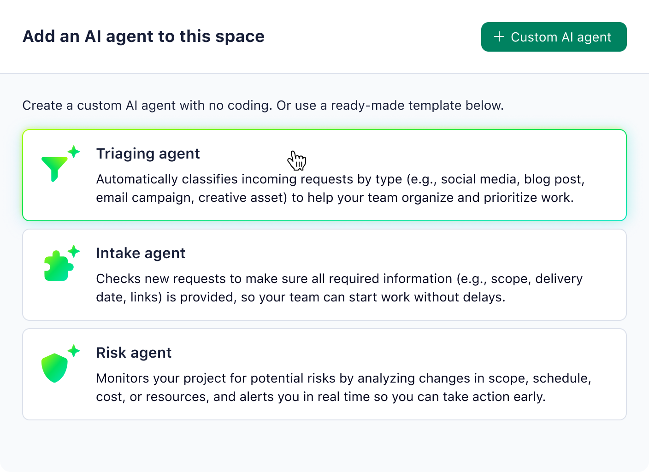Open the Custom AI agent creator
Viewport: 649px width, 472px height.
click(x=554, y=37)
